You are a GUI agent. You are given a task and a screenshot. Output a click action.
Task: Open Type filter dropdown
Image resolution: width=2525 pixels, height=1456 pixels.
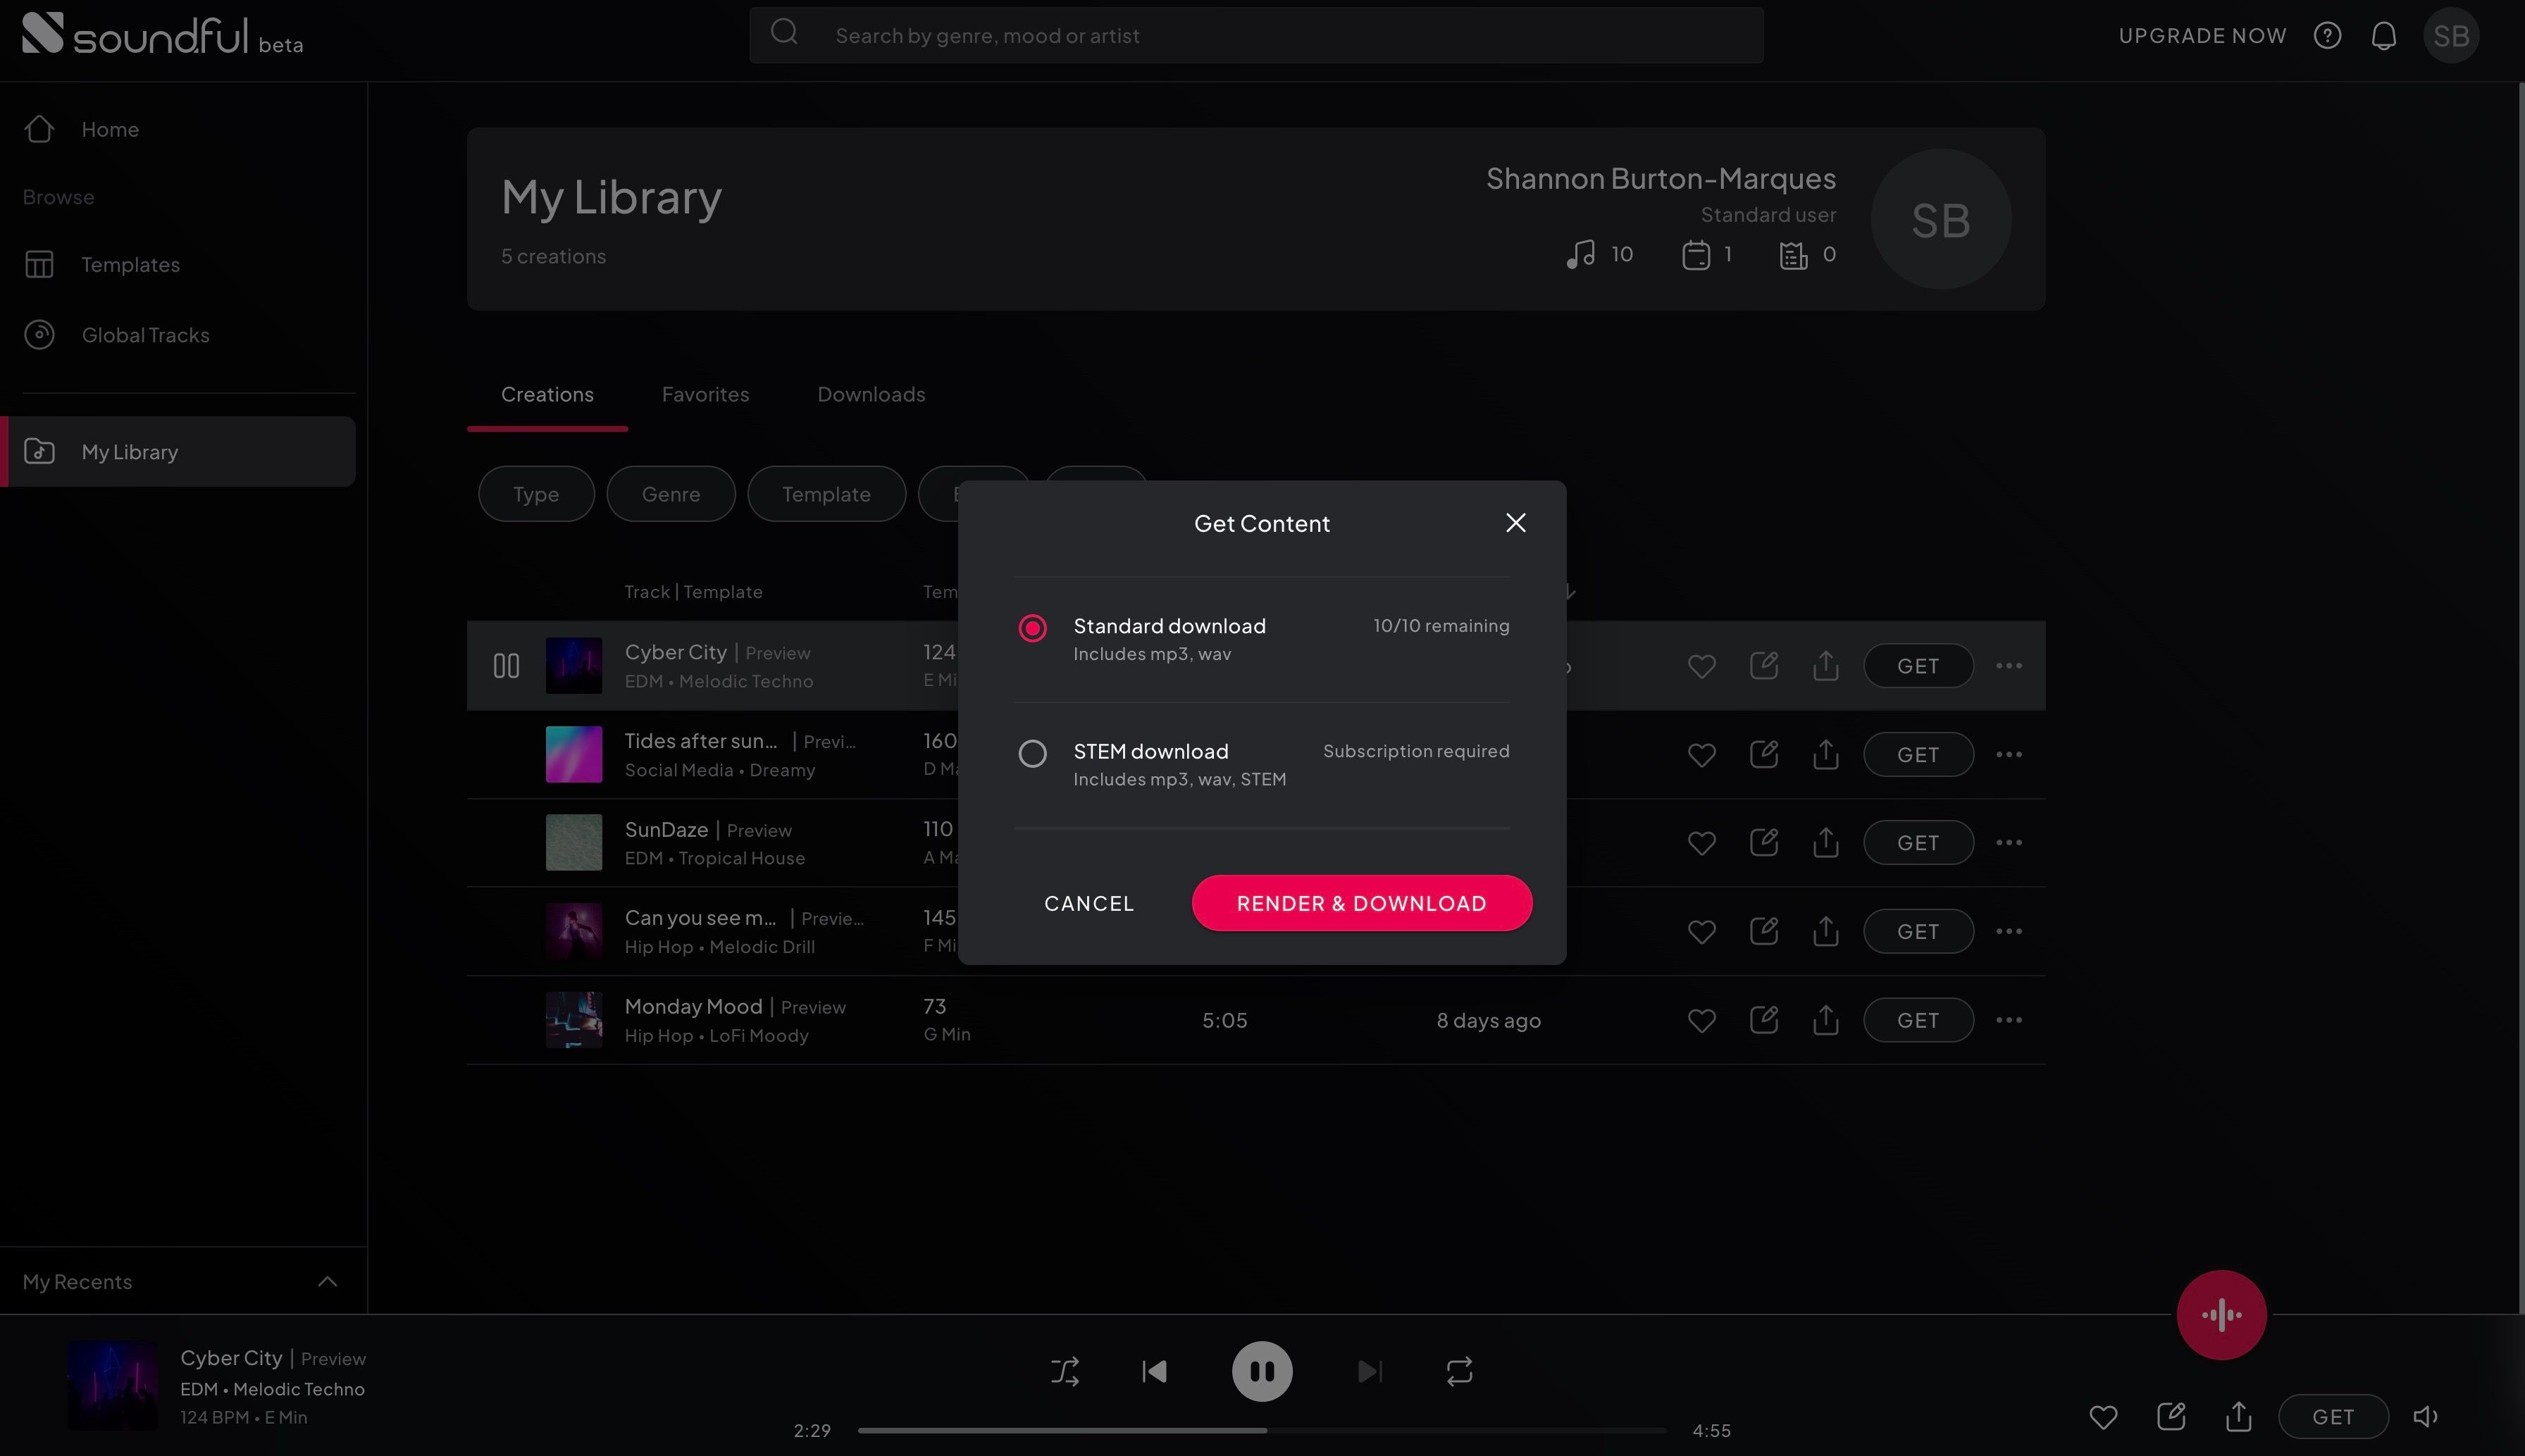[x=536, y=492]
